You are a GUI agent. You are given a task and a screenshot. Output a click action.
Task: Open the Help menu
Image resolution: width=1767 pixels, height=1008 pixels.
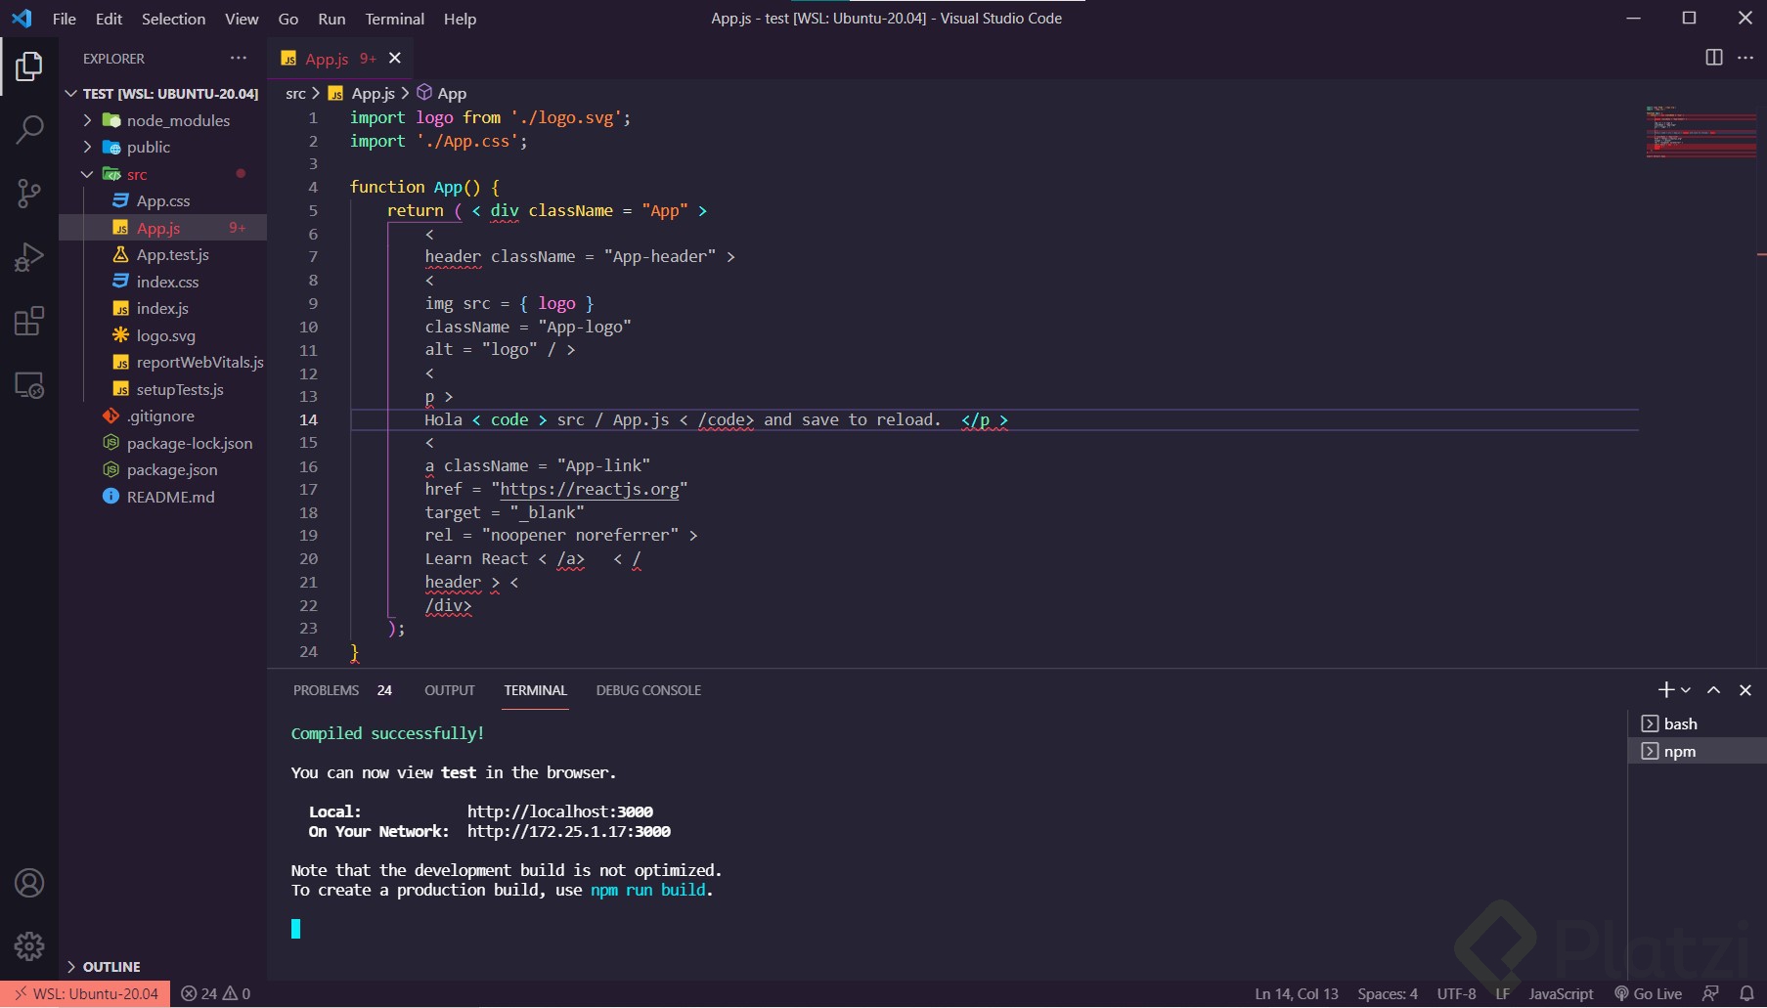pos(460,19)
